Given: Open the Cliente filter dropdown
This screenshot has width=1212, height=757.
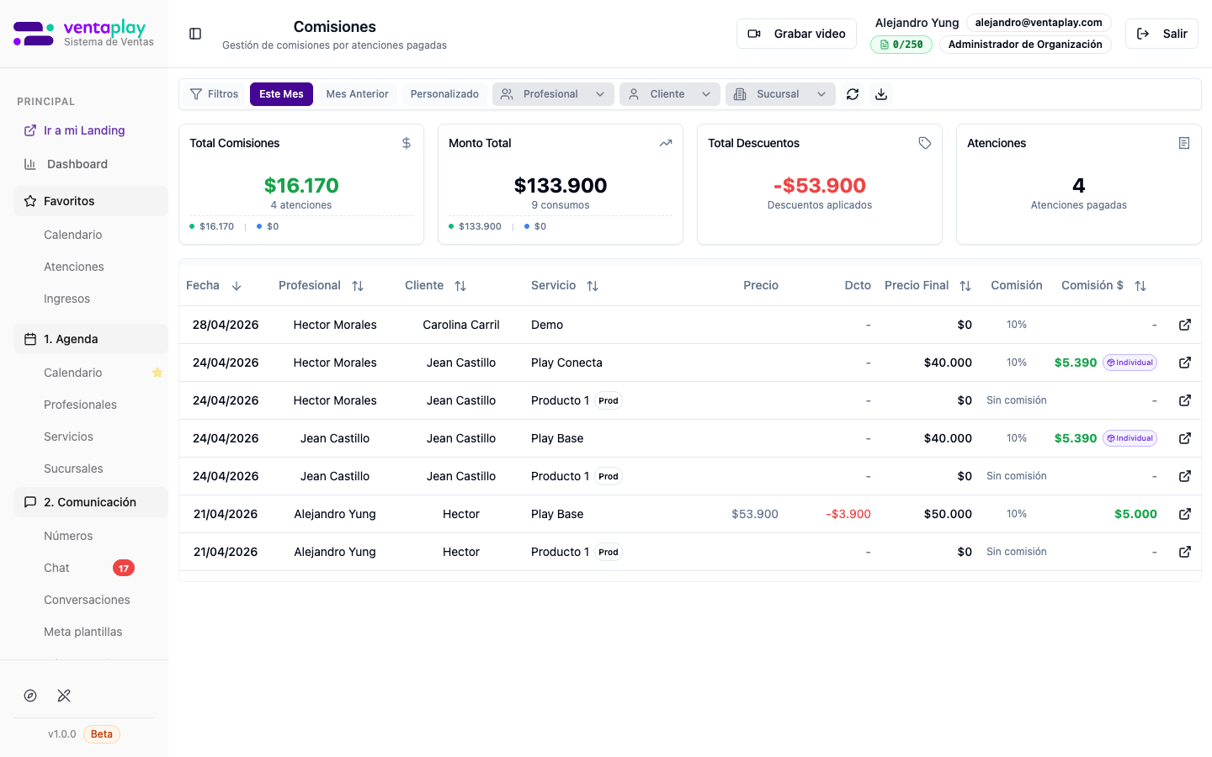Looking at the screenshot, I should pyautogui.click(x=669, y=94).
